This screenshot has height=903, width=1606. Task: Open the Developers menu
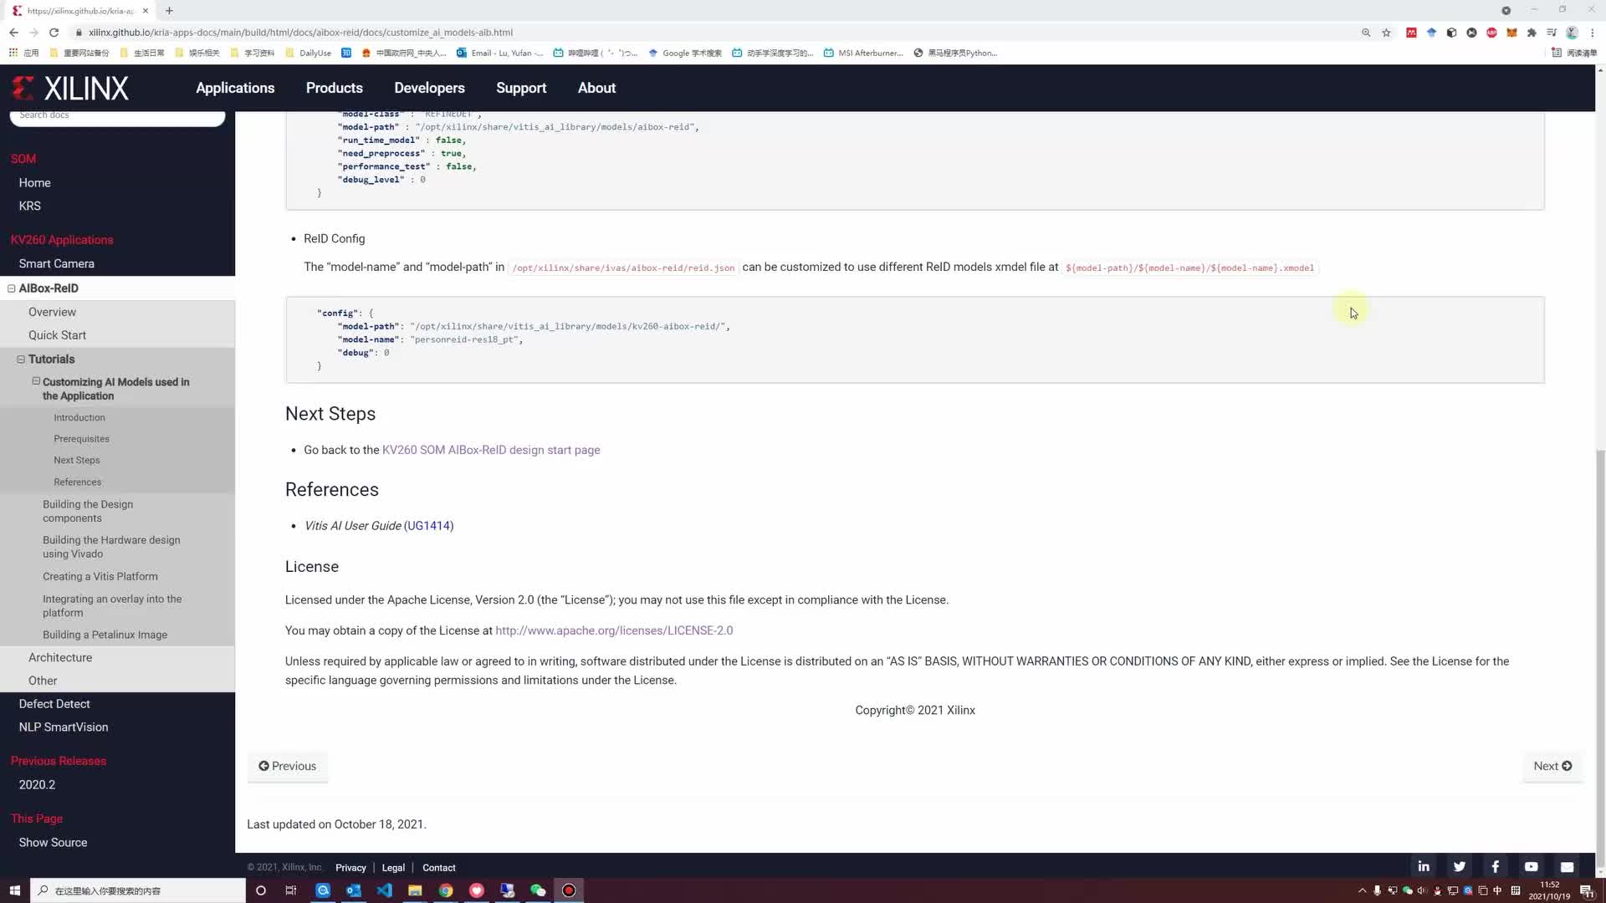pos(429,87)
